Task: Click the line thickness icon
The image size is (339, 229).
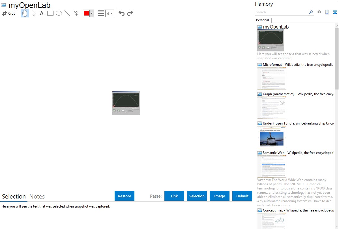Action: (101, 13)
